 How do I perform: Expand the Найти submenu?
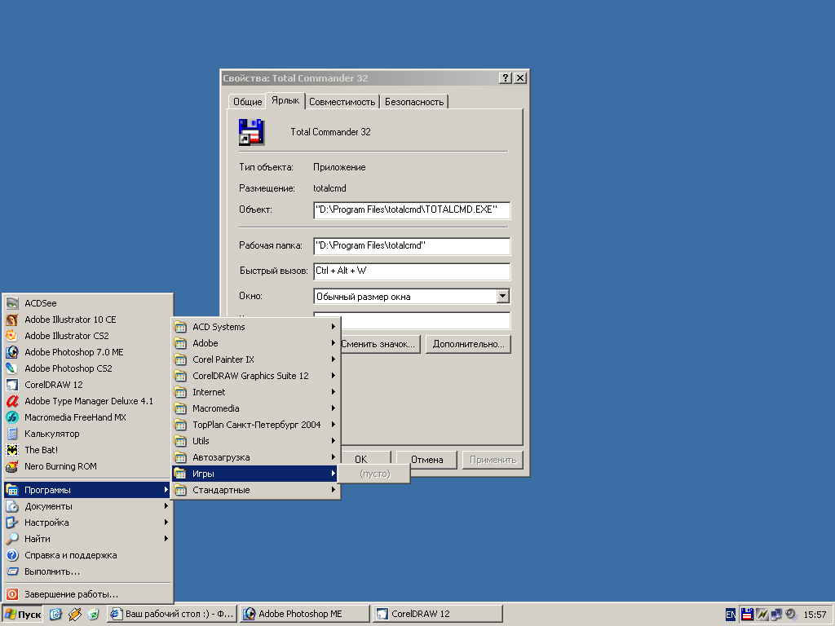tap(88, 539)
